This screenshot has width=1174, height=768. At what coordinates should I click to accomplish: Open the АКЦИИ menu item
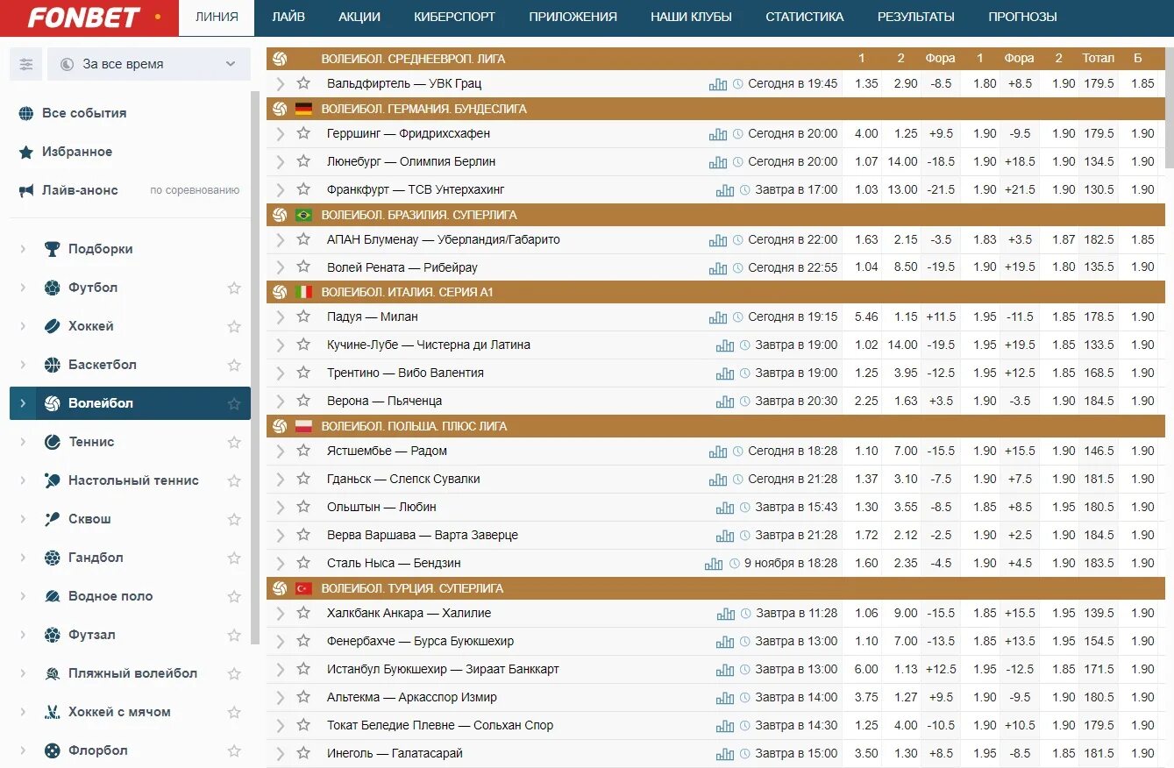point(359,17)
